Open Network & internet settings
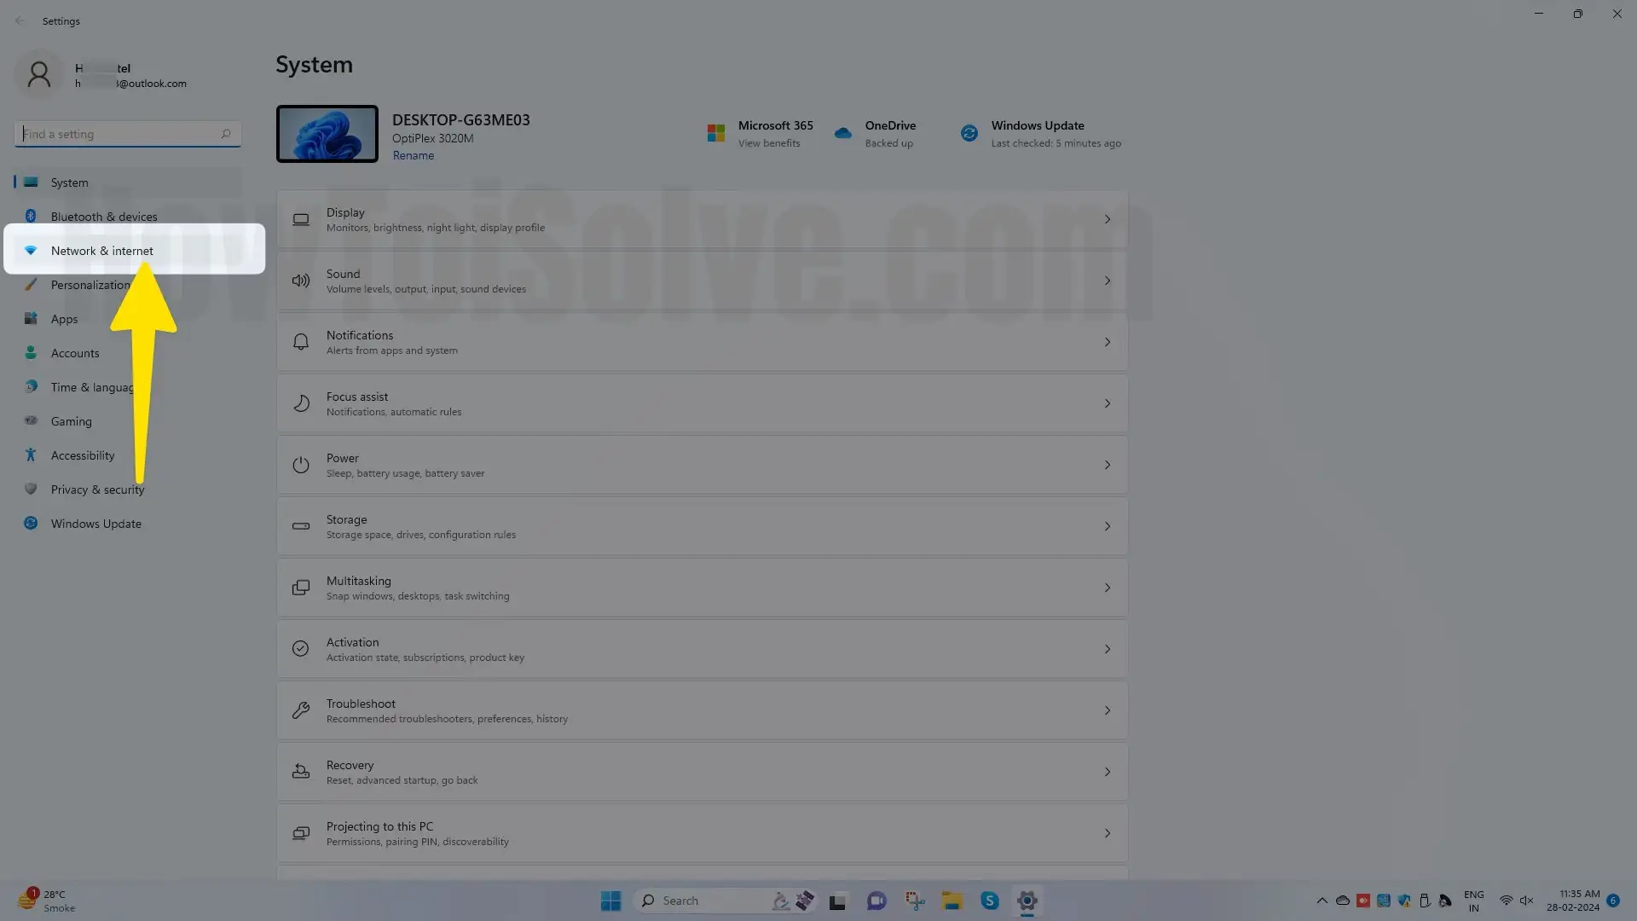Viewport: 1637px width, 921px height. 101,251
